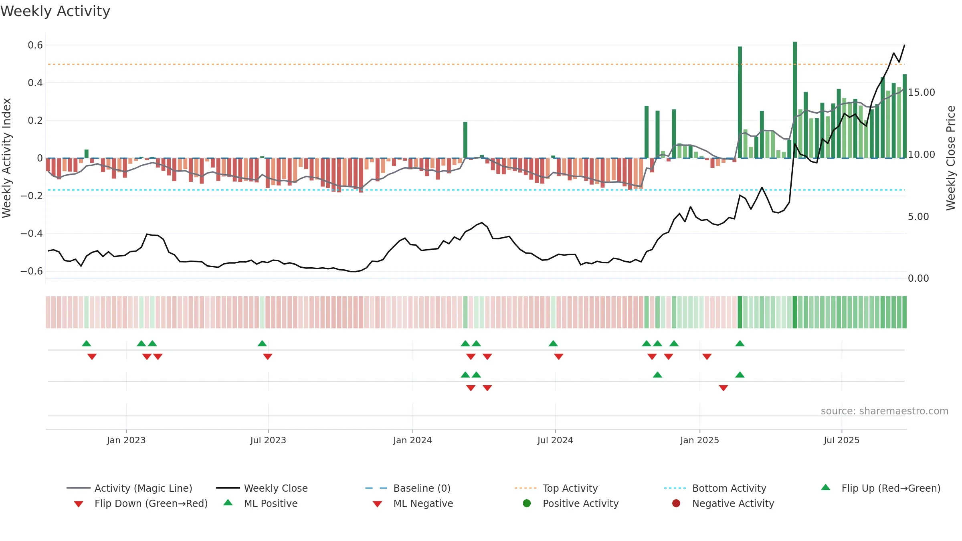Click the source: sharemaestro.com text

(885, 411)
